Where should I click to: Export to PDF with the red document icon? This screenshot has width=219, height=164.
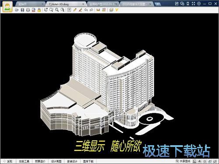point(34,10)
